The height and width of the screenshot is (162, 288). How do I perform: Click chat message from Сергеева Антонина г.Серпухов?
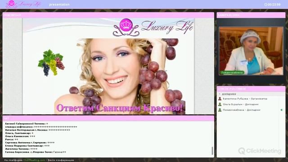click(x=30, y=143)
